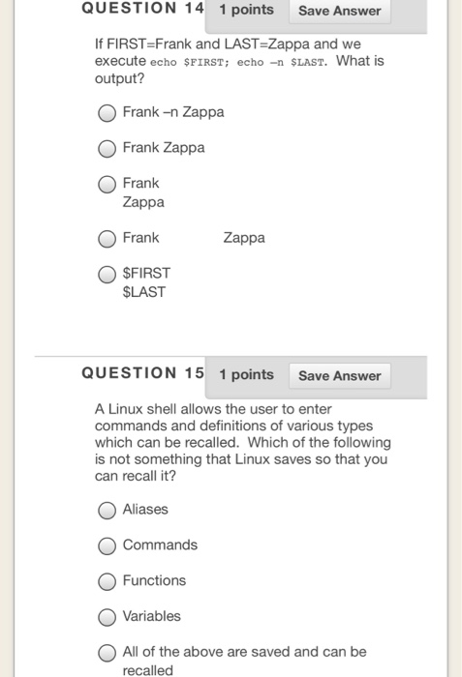Select the 'Commands' radio option
The width and height of the screenshot is (462, 677).
point(107,545)
